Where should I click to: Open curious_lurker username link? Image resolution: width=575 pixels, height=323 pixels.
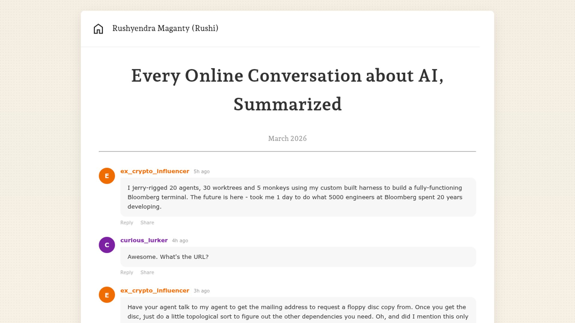(x=144, y=240)
